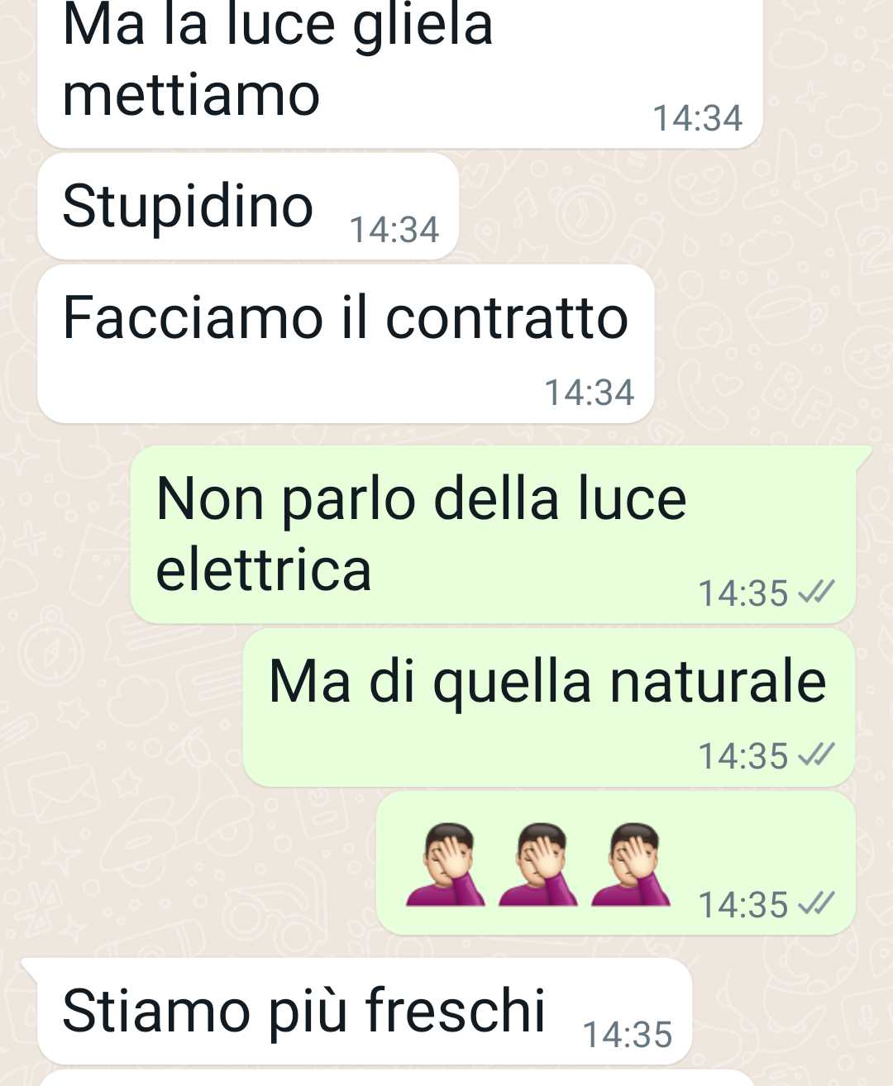Click the 14:34 timestamp under 'Facciamo il contratto'
The width and height of the screenshot is (893, 1086).
[x=589, y=392]
